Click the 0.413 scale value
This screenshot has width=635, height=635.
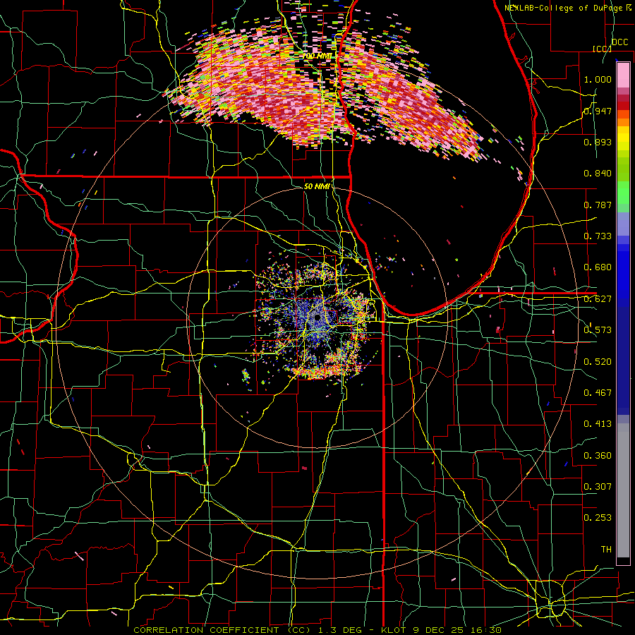pyautogui.click(x=598, y=424)
